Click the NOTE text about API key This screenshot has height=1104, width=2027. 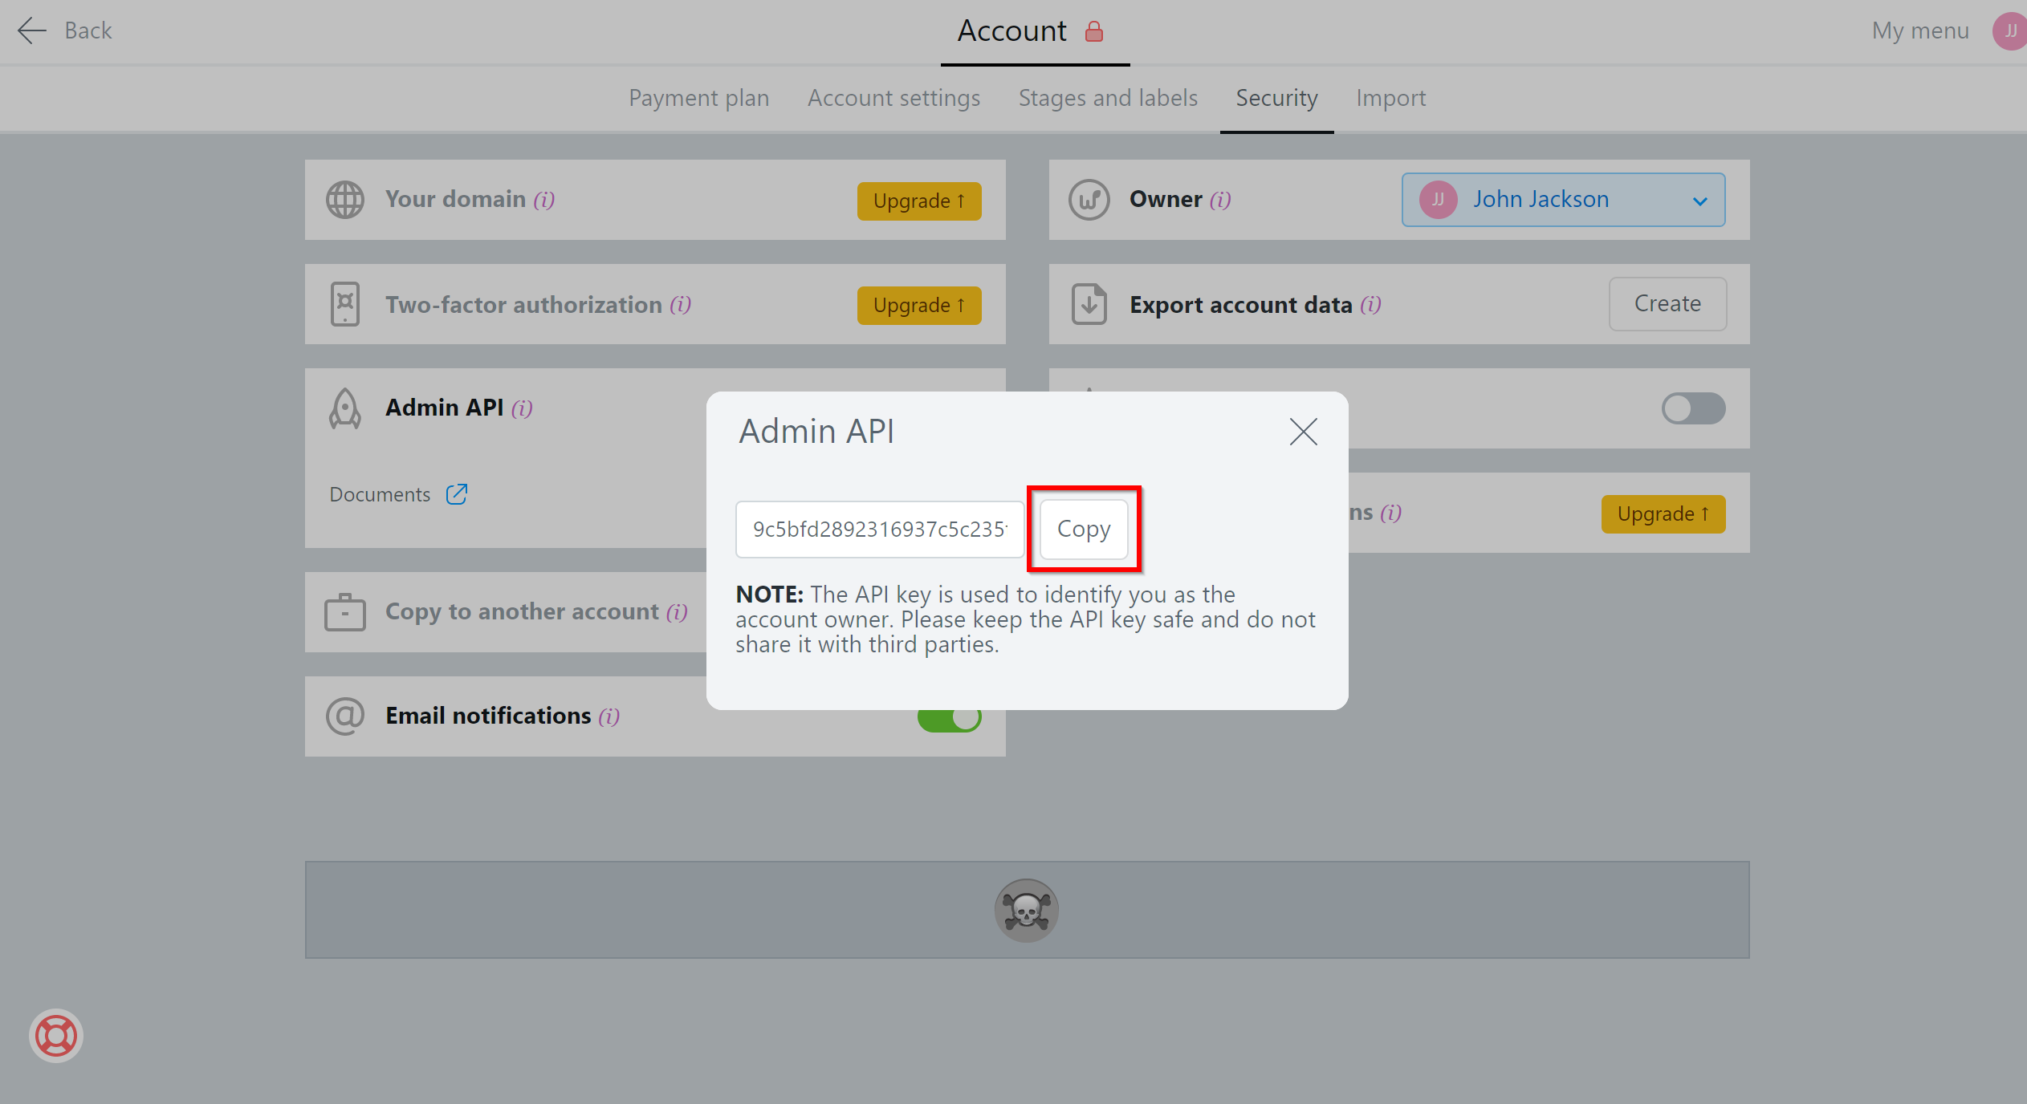click(x=1025, y=619)
